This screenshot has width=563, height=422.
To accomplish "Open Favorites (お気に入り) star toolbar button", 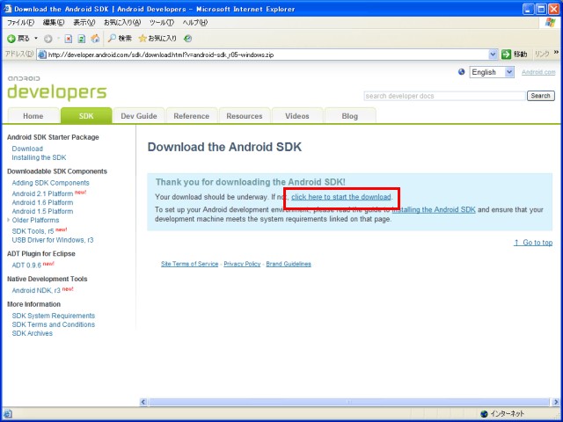I will (x=157, y=39).
